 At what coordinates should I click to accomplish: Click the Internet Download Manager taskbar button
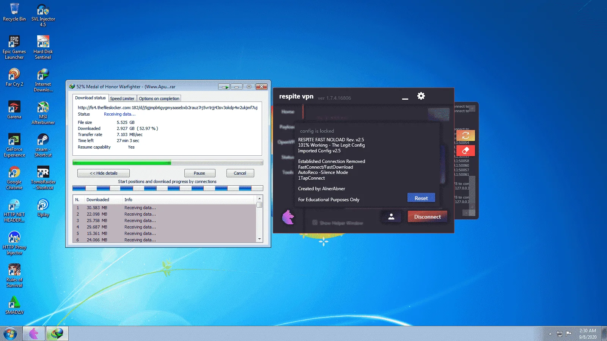coord(57,333)
